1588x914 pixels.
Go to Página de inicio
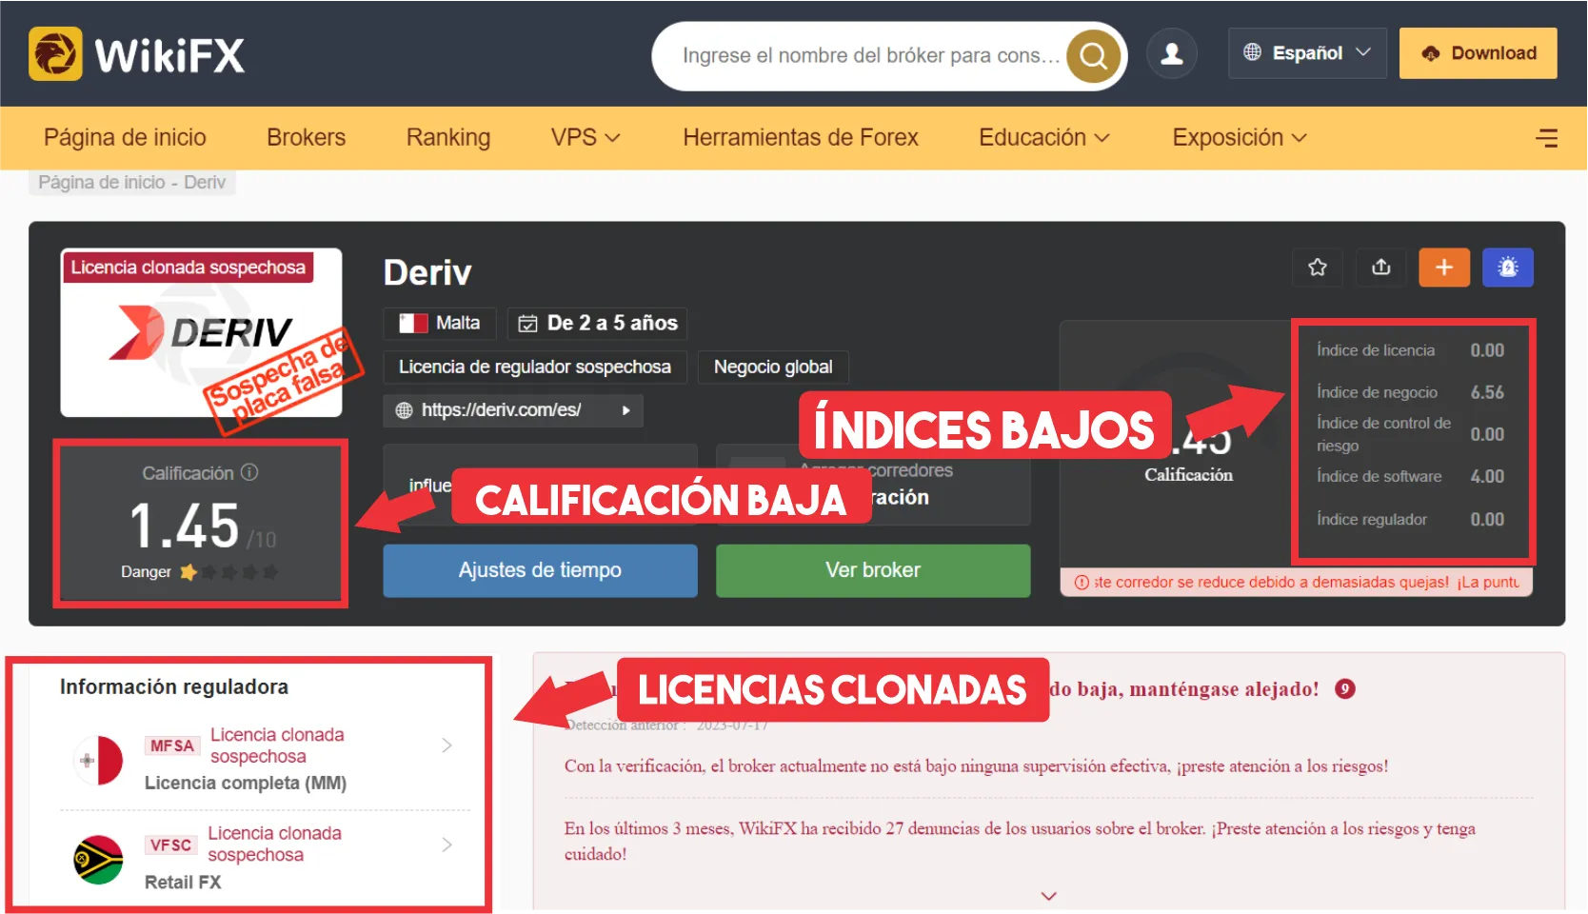[125, 138]
